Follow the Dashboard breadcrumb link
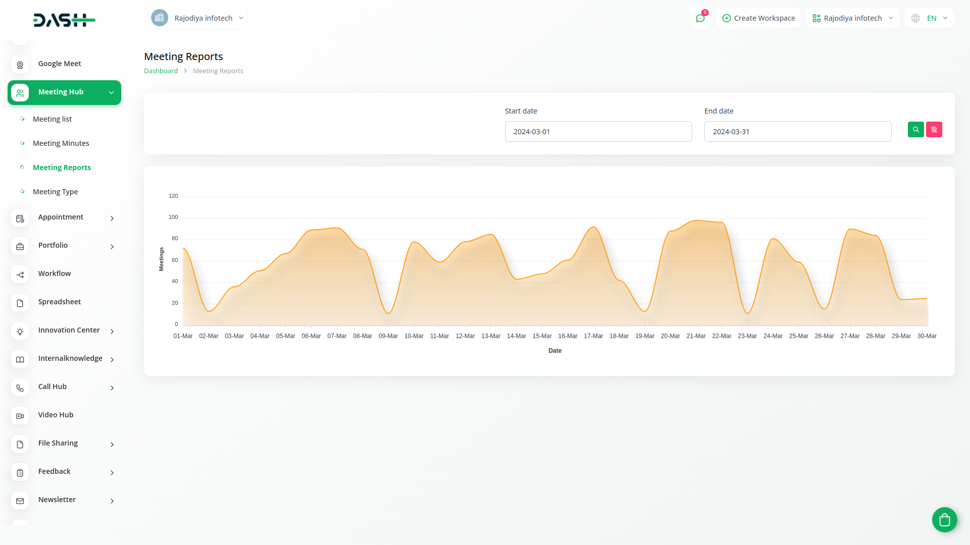Screen dimensions: 970x545 pos(161,71)
